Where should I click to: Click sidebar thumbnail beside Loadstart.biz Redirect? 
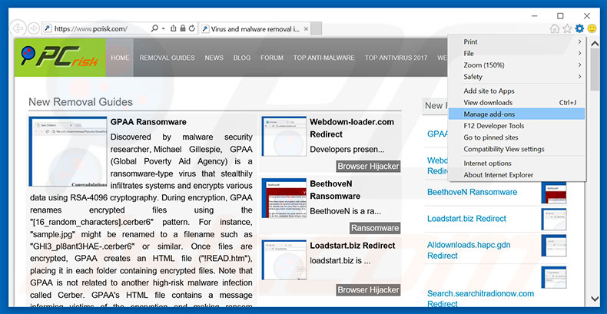[x=553, y=220]
